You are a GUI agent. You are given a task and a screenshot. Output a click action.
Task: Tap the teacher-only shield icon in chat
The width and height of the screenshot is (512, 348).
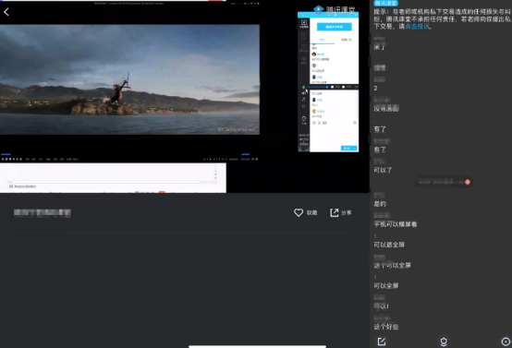[444, 342]
